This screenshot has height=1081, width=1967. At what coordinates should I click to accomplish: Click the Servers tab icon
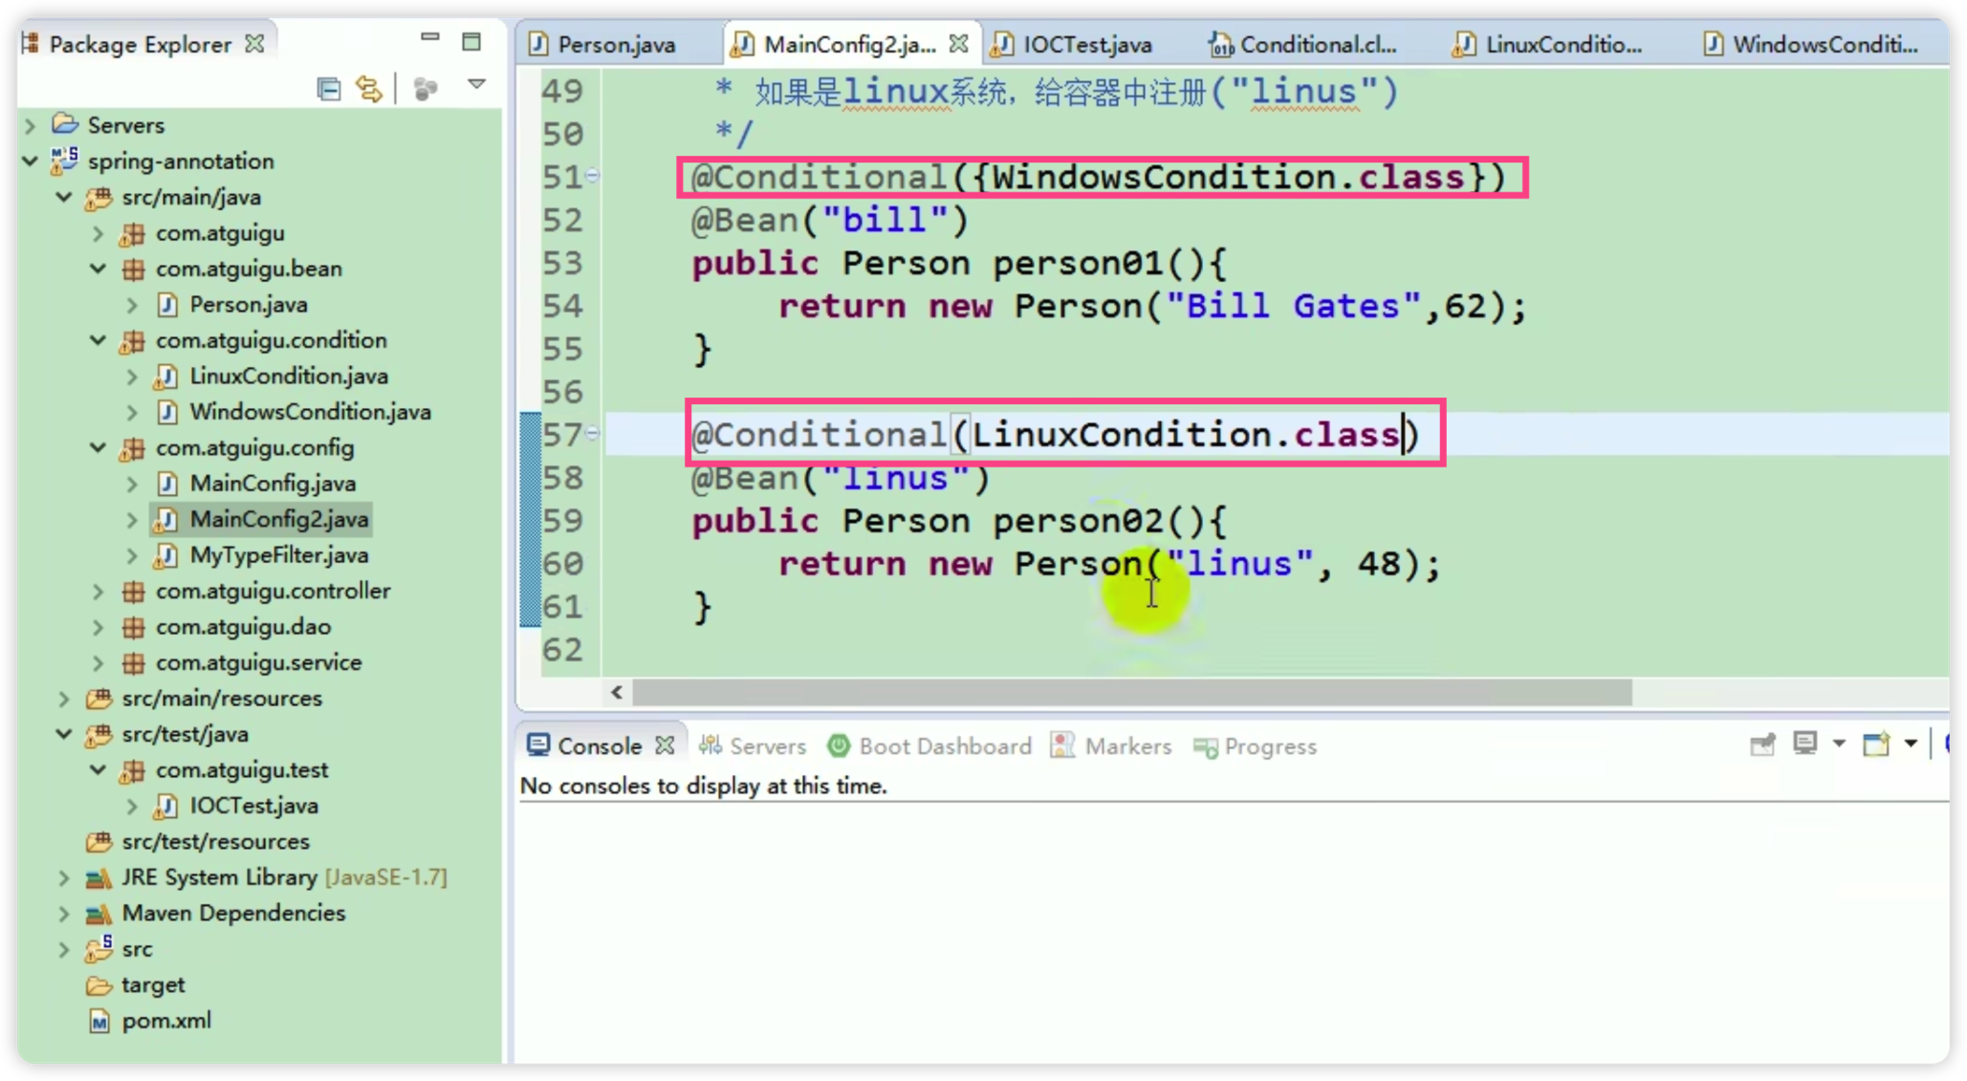coord(711,745)
